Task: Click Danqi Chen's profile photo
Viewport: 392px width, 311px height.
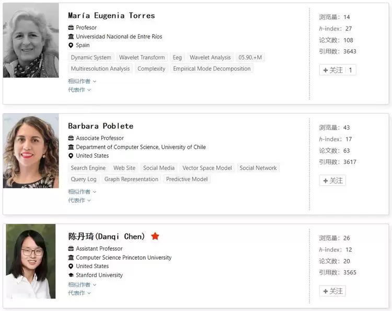Action: click(x=31, y=261)
